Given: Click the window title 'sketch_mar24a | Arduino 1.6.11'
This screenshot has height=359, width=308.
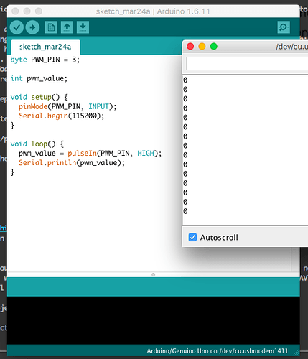Looking at the screenshot, I should point(153,11).
